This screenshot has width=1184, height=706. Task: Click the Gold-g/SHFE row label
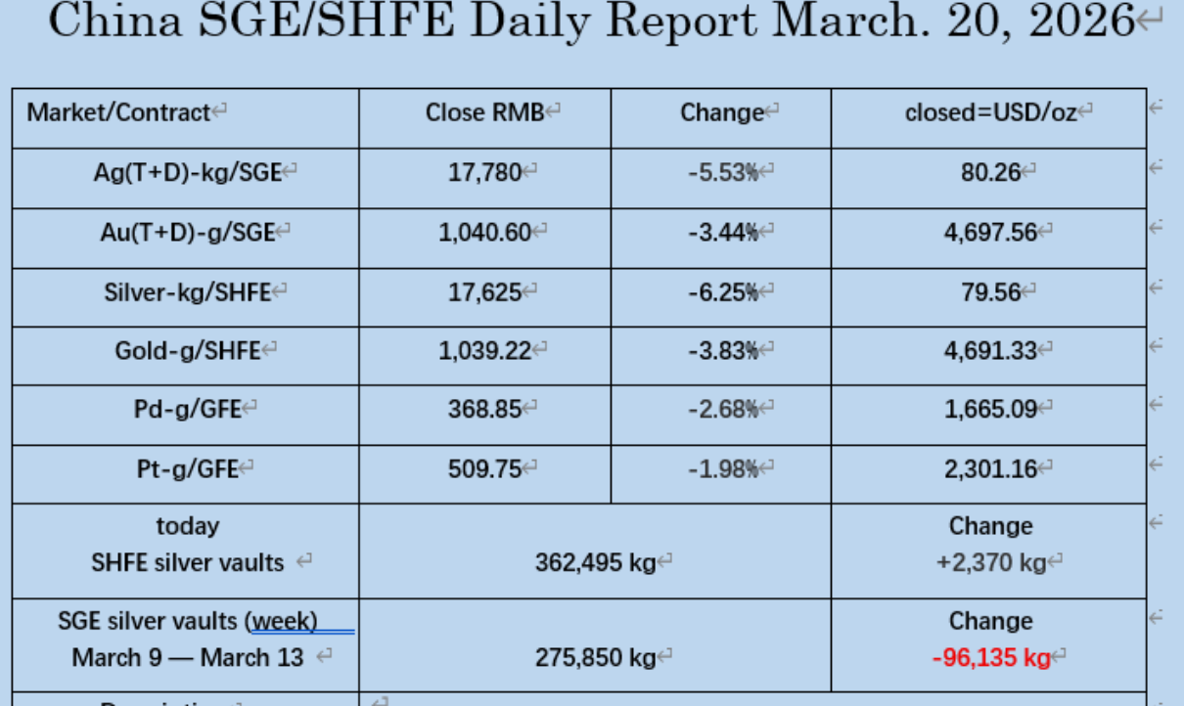(188, 350)
